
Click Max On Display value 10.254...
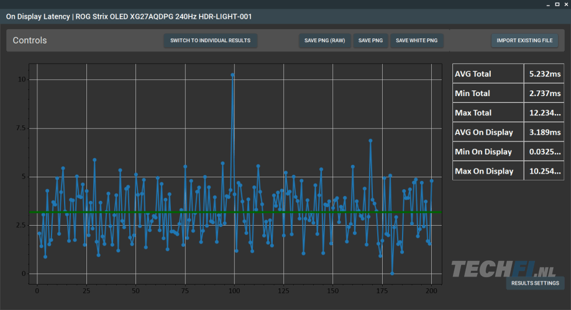tap(544, 171)
